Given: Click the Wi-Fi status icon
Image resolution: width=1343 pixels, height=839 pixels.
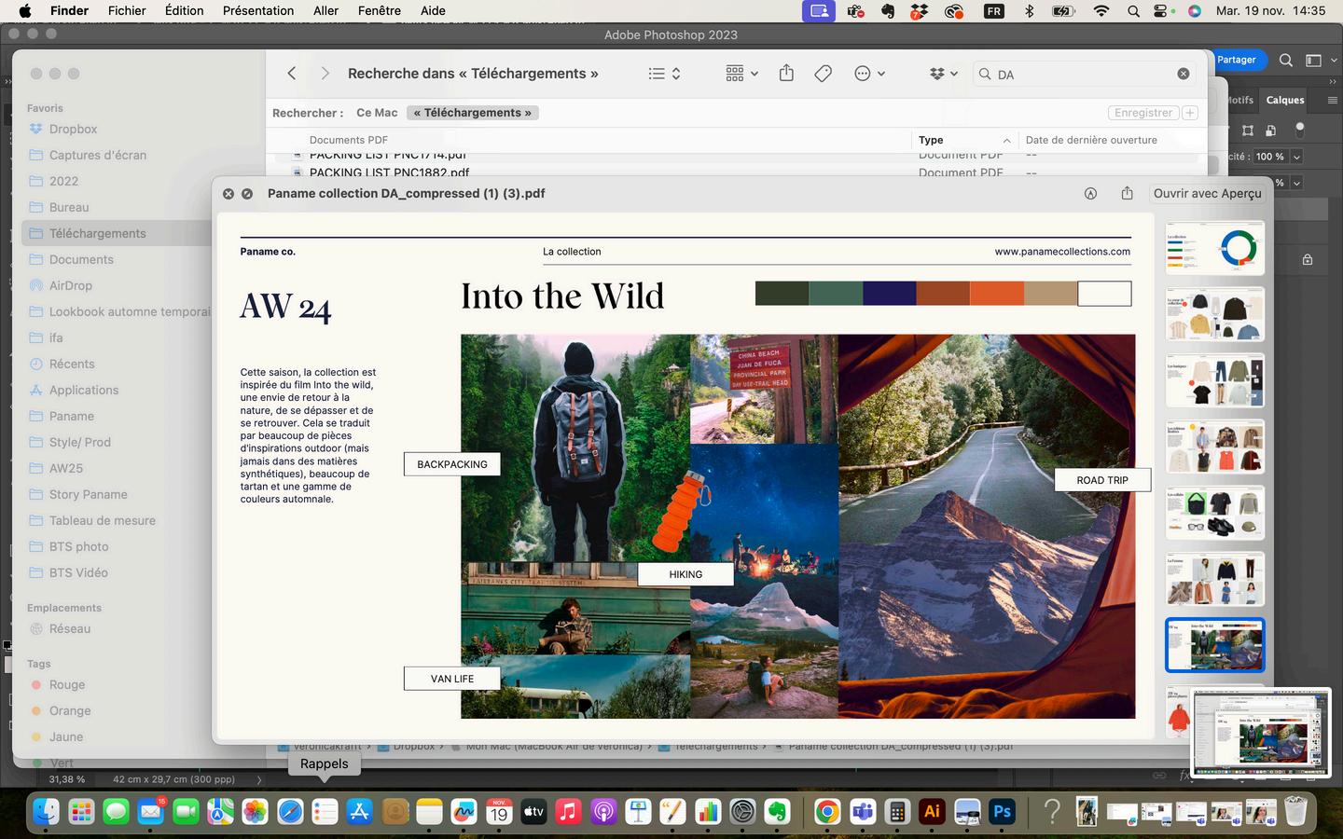Looking at the screenshot, I should [1101, 11].
